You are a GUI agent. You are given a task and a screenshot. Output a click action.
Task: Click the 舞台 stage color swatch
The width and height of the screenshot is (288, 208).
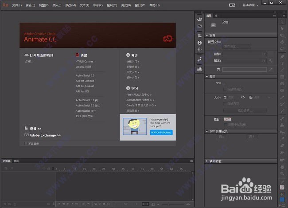227,119
